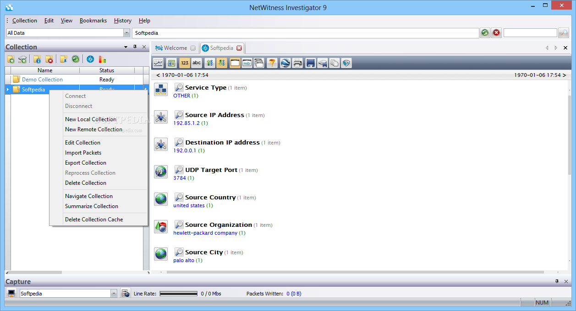The height and width of the screenshot is (311, 576).
Task: Click the next tab right arrow
Action: click(x=556, y=48)
